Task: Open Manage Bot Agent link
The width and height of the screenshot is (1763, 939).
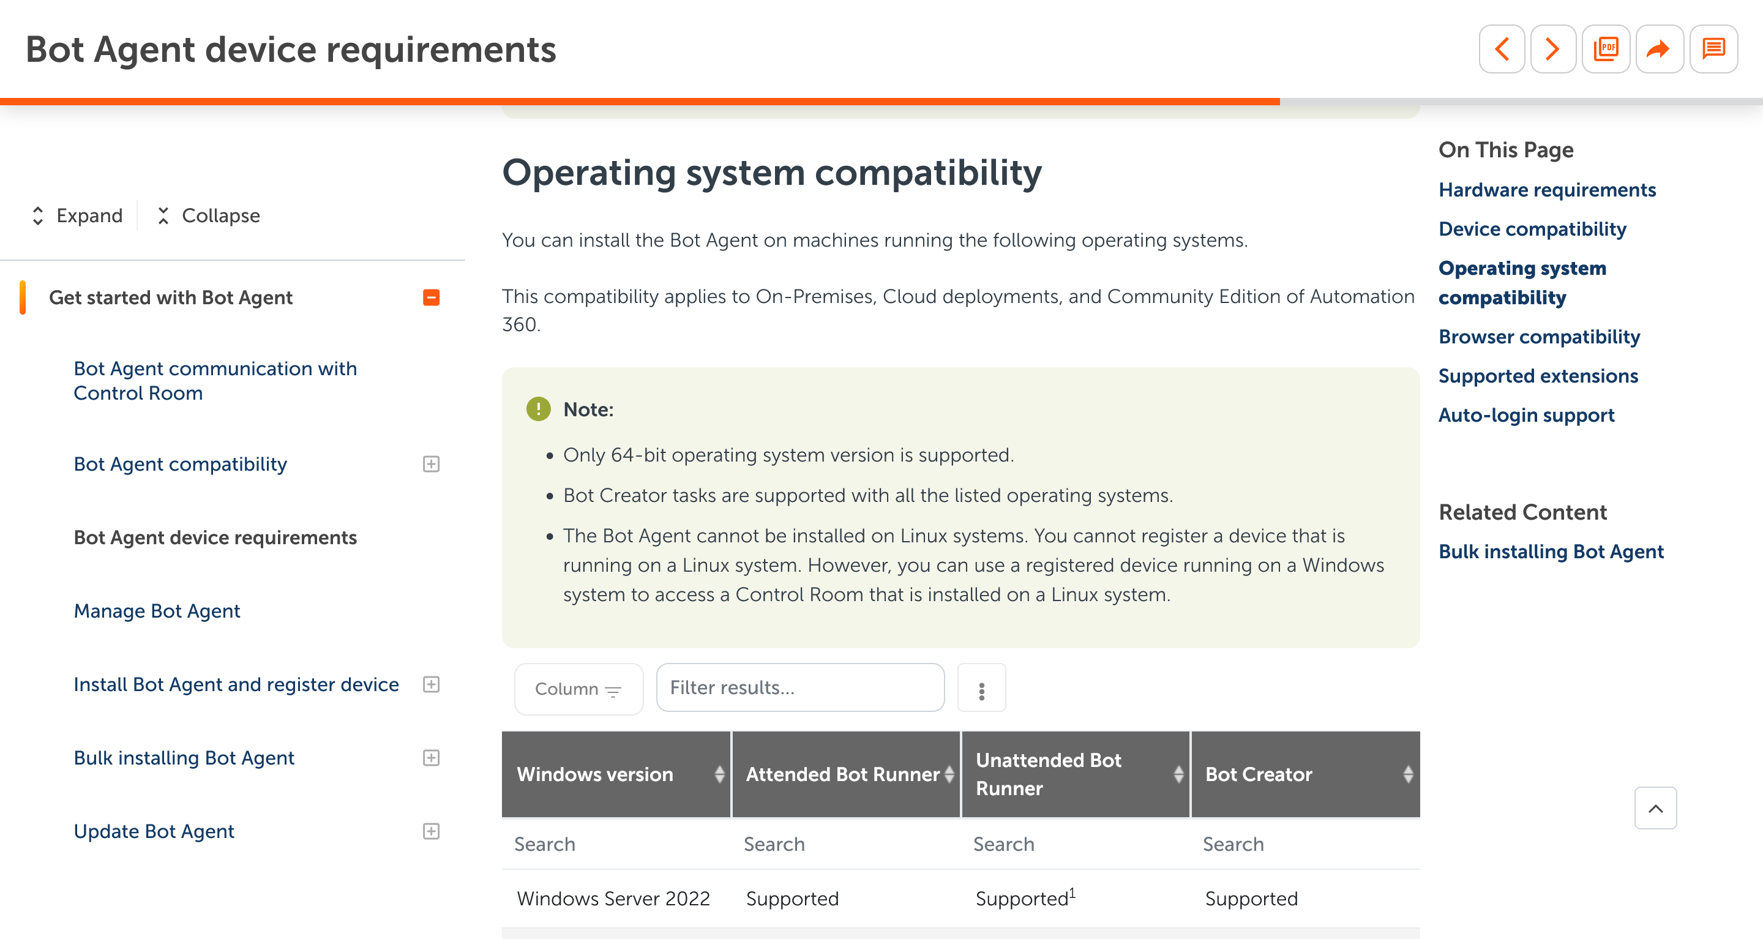Action: (157, 610)
